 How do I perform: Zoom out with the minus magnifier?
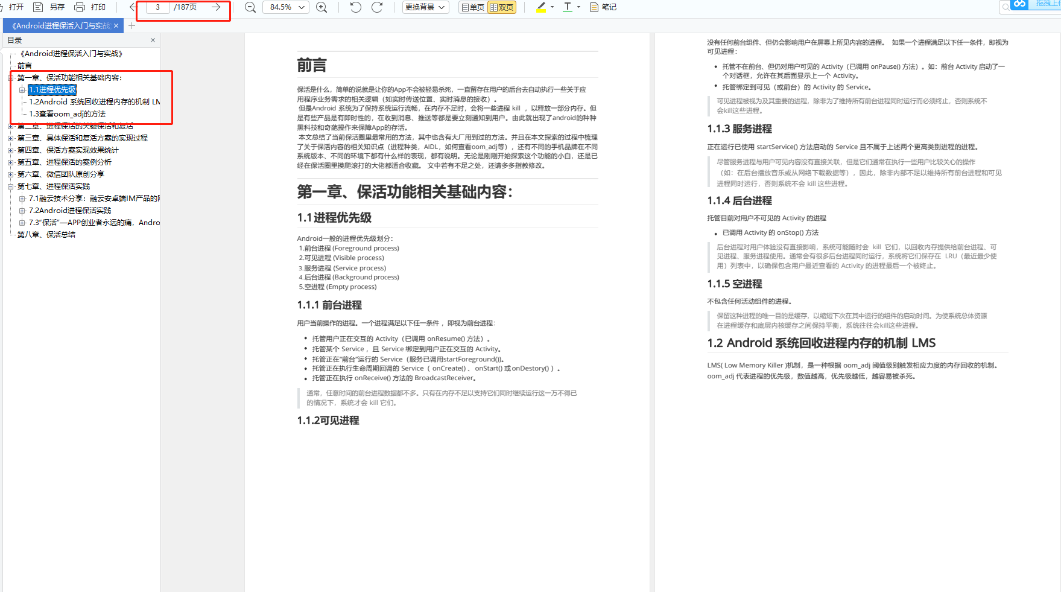click(x=250, y=7)
